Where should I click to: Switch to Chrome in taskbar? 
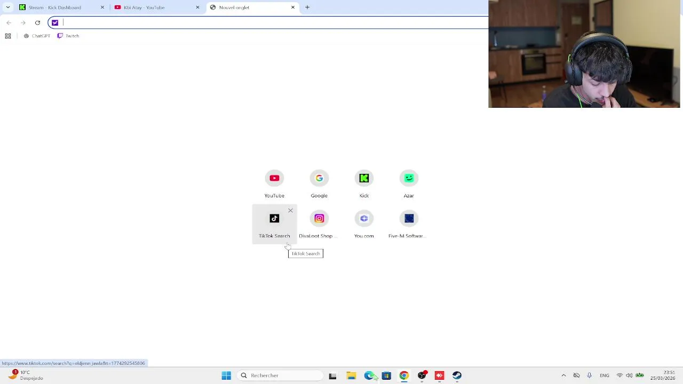[x=404, y=375]
